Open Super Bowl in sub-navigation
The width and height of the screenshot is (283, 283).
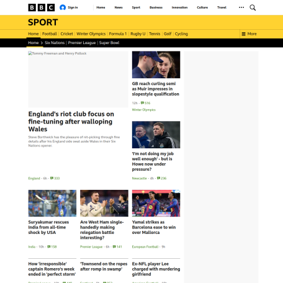click(x=109, y=43)
